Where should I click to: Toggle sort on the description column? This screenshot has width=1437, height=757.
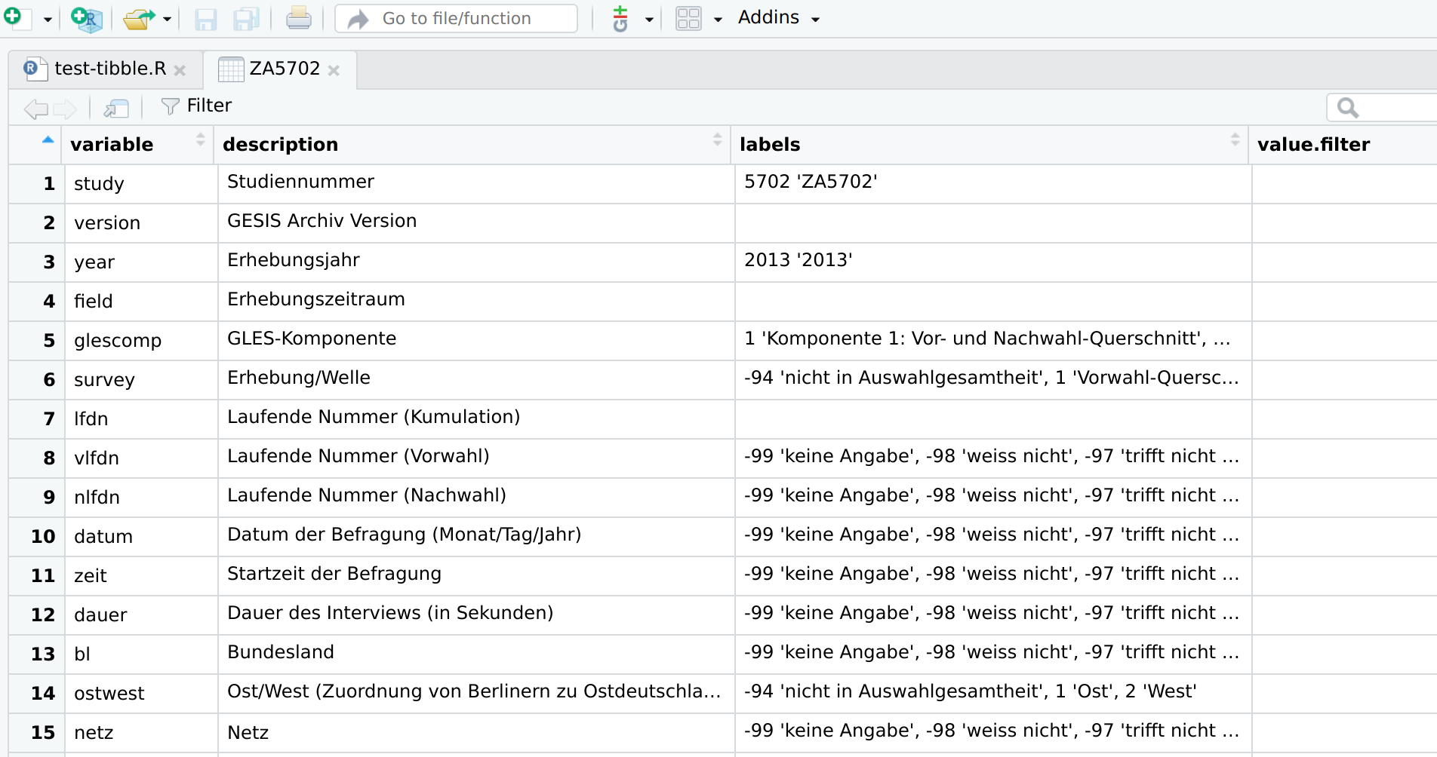(716, 139)
